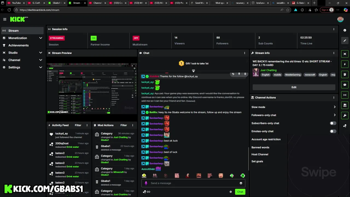Image resolution: width=350 pixels, height=197 pixels.
Task: Open Host Channel action
Action: click(260, 154)
